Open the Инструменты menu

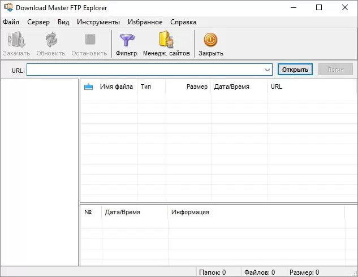click(98, 22)
